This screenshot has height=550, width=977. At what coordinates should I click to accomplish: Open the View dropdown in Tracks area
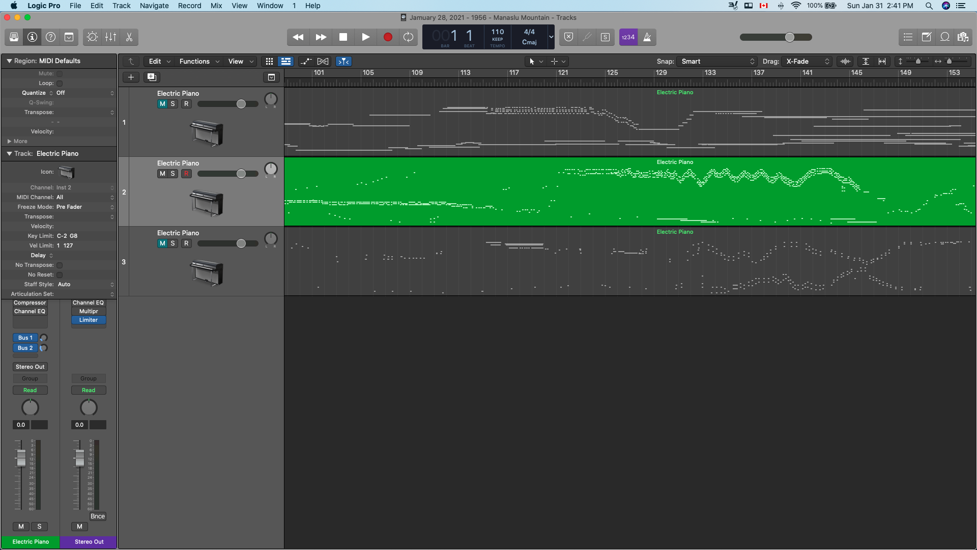241,62
